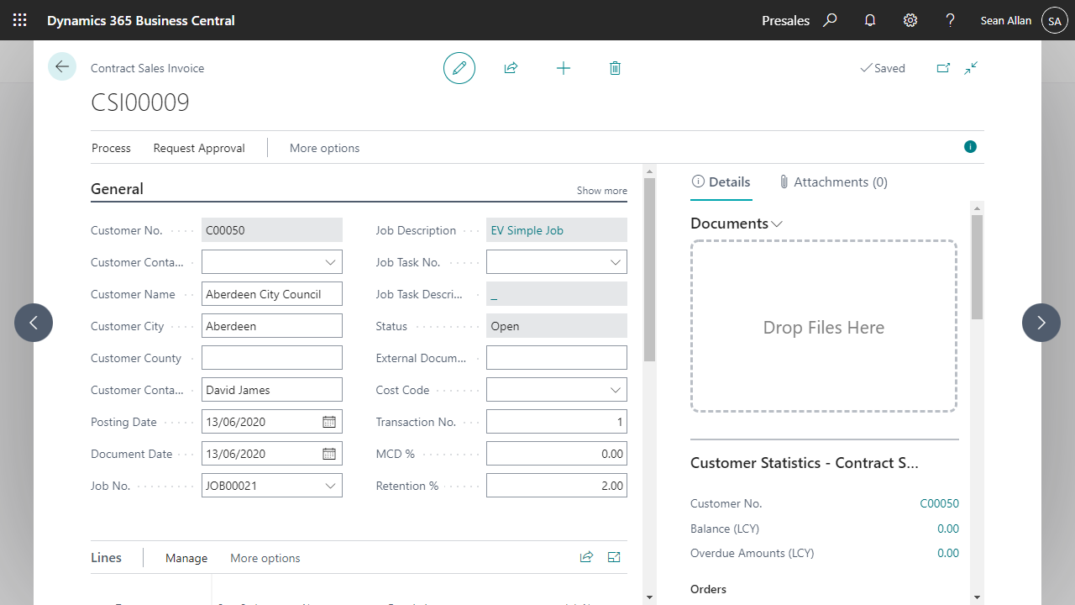Open the Posting Date calendar picker
Screen dimensions: 1075x605
tap(329, 422)
